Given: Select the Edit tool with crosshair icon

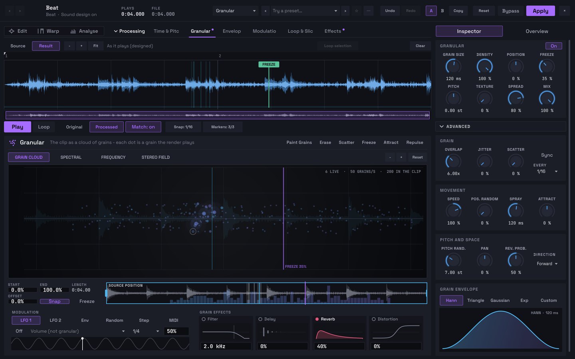Looking at the screenshot, I should coord(18,31).
